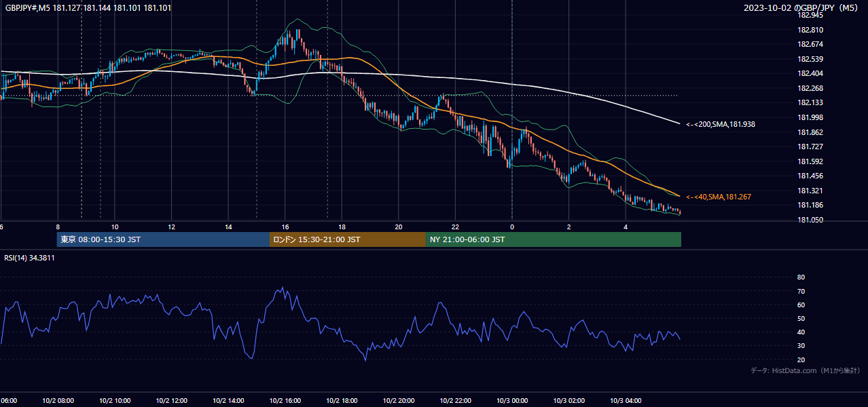868x407 pixels.
Task: Click the hour 14 tick under the price chart
Action: coord(228,227)
